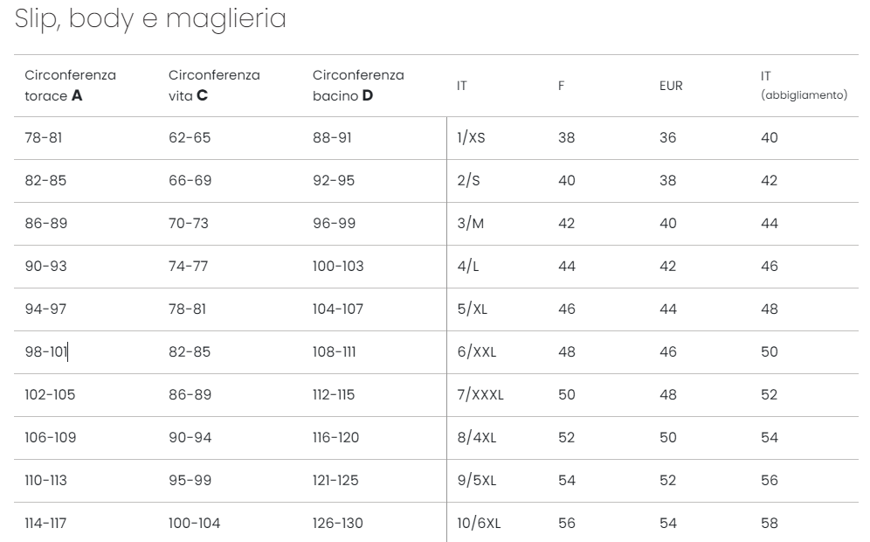Click the 10/6XL size cell
The image size is (870, 542).
tap(479, 523)
